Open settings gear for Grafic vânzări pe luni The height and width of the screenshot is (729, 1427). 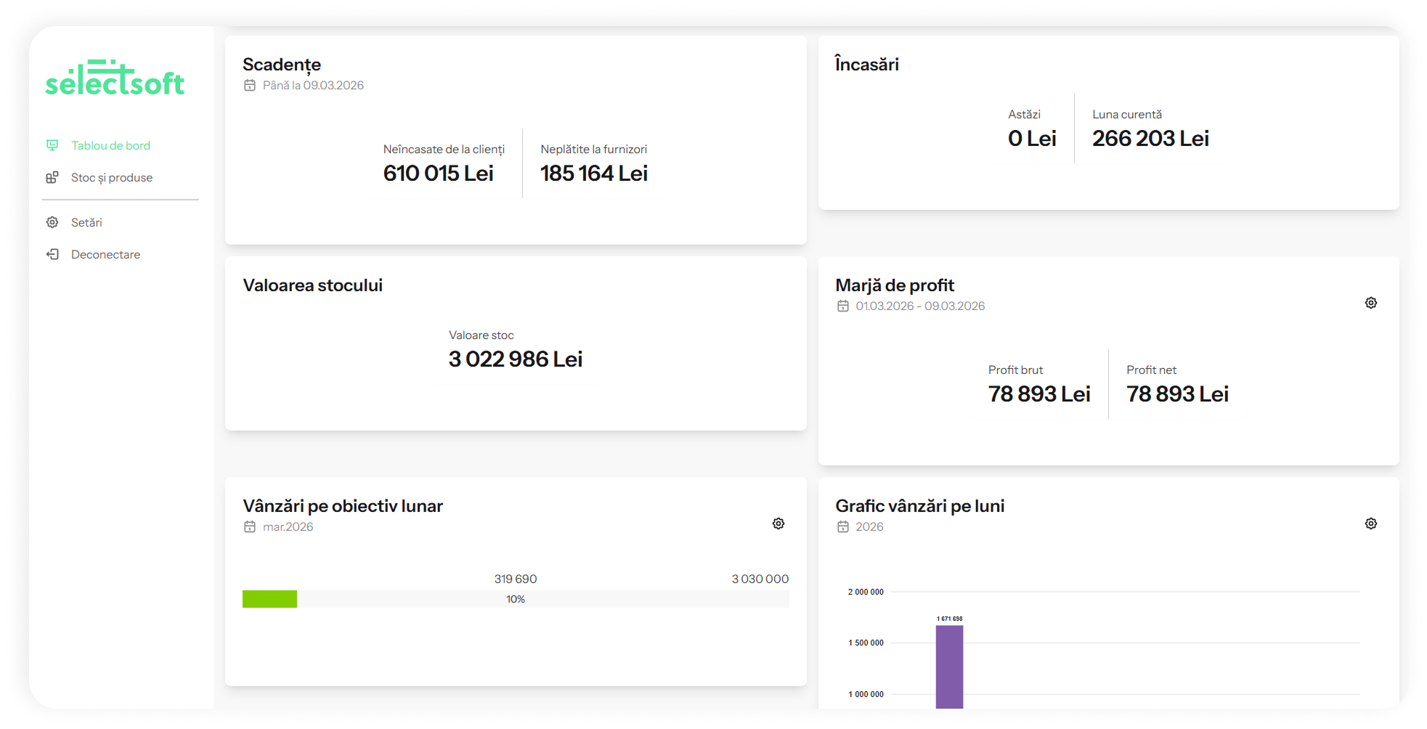click(x=1370, y=524)
